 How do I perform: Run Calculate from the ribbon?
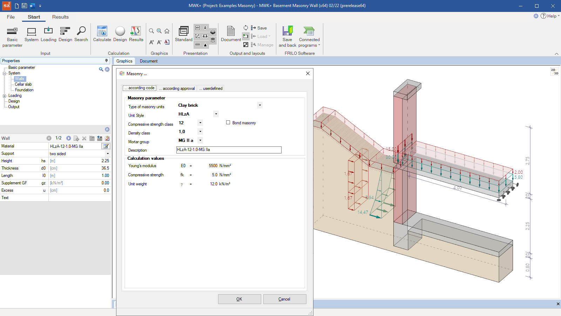pos(102,34)
